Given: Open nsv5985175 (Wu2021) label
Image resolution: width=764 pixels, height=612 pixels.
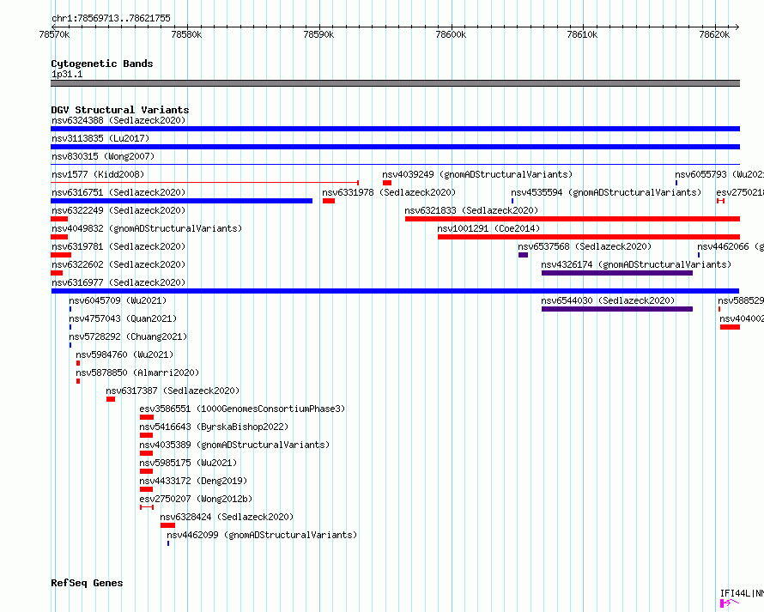Looking at the screenshot, I should [x=188, y=463].
